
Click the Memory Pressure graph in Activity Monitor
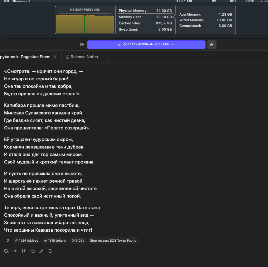[85, 24]
